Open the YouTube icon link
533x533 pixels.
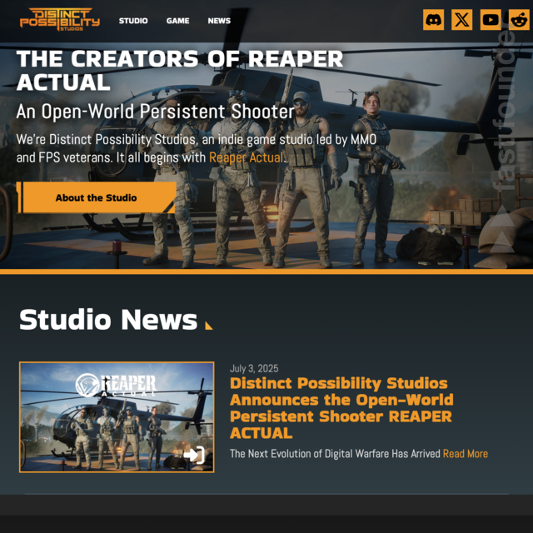coord(491,20)
